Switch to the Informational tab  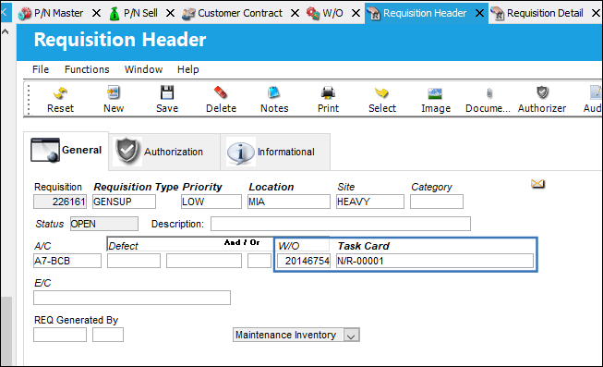pyautogui.click(x=275, y=152)
